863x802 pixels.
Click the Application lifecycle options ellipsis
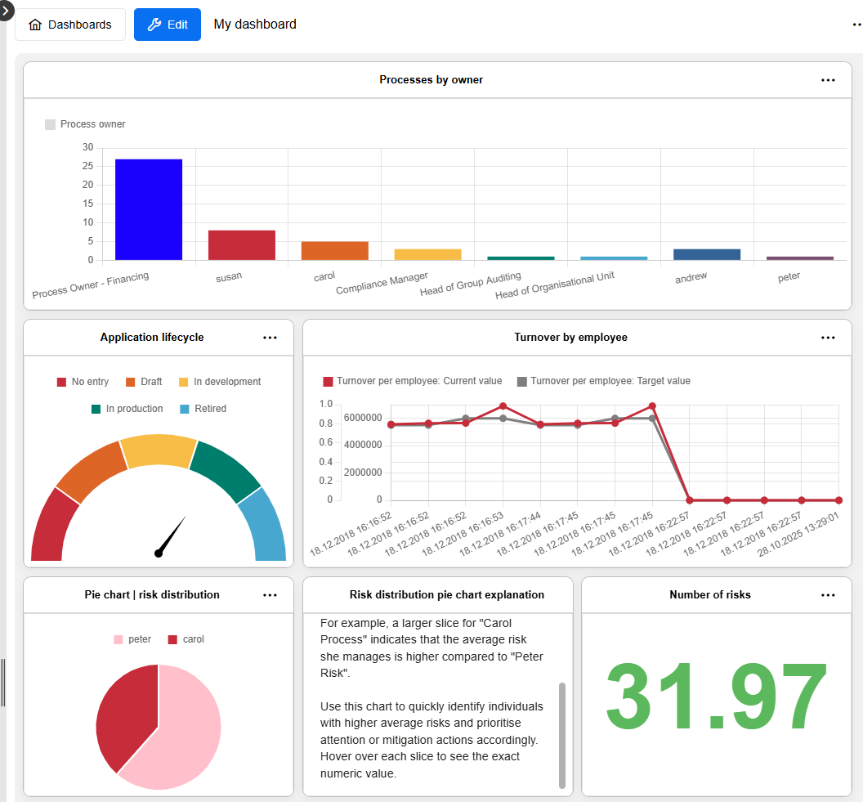click(x=270, y=337)
